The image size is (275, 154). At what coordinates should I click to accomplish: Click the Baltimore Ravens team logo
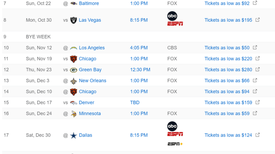pos(74,3)
